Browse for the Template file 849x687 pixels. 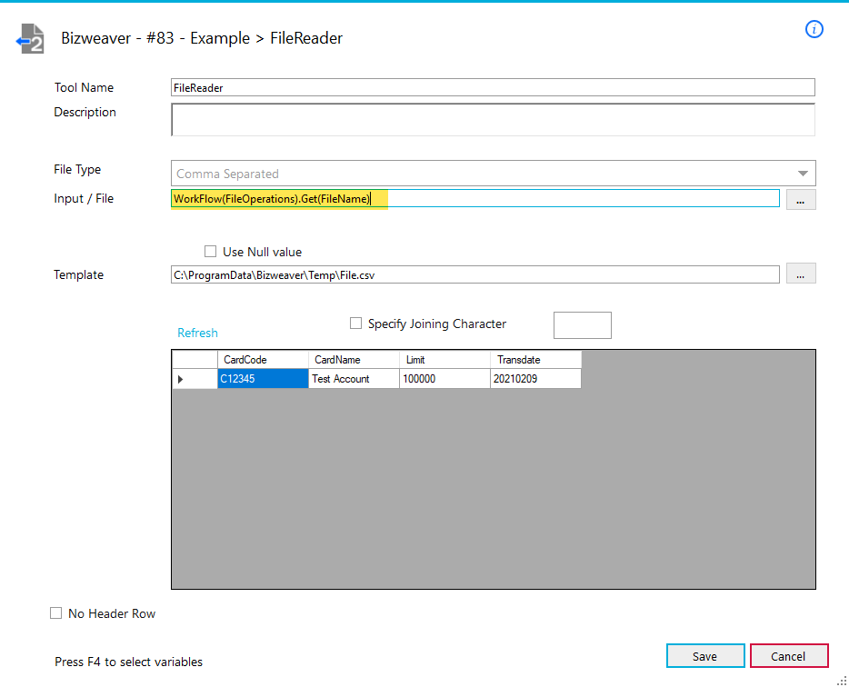801,274
